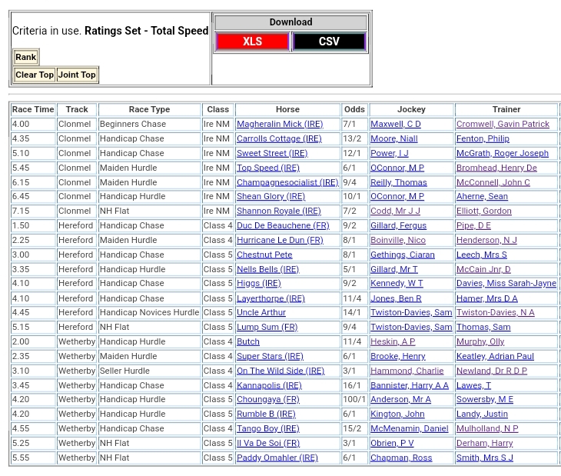The width and height of the screenshot is (561, 476).
Task: Open jockey Maxwell, C D link
Action: (x=395, y=124)
